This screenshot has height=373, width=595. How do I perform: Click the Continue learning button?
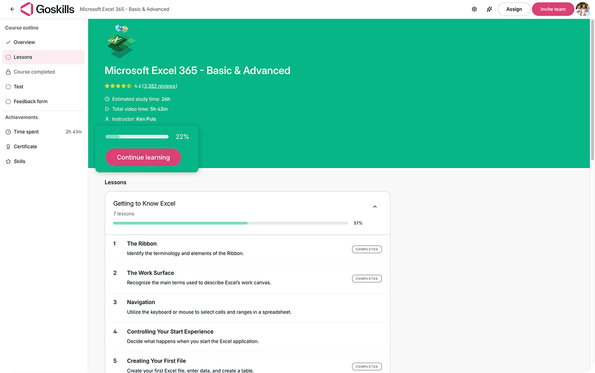(x=143, y=157)
